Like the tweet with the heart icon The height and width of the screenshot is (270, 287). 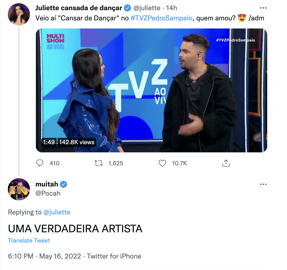pos(162,163)
